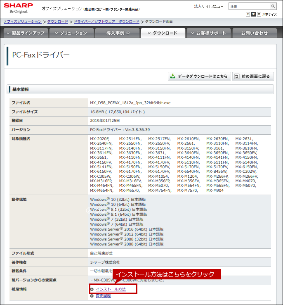This screenshot has height=305, width=283.
Task: Click the file size 16.8MB value
Action: [x=118, y=112]
